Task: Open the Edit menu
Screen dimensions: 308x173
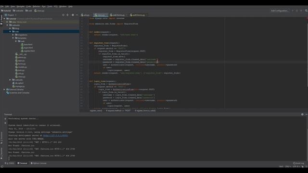Action: tap(7, 6)
